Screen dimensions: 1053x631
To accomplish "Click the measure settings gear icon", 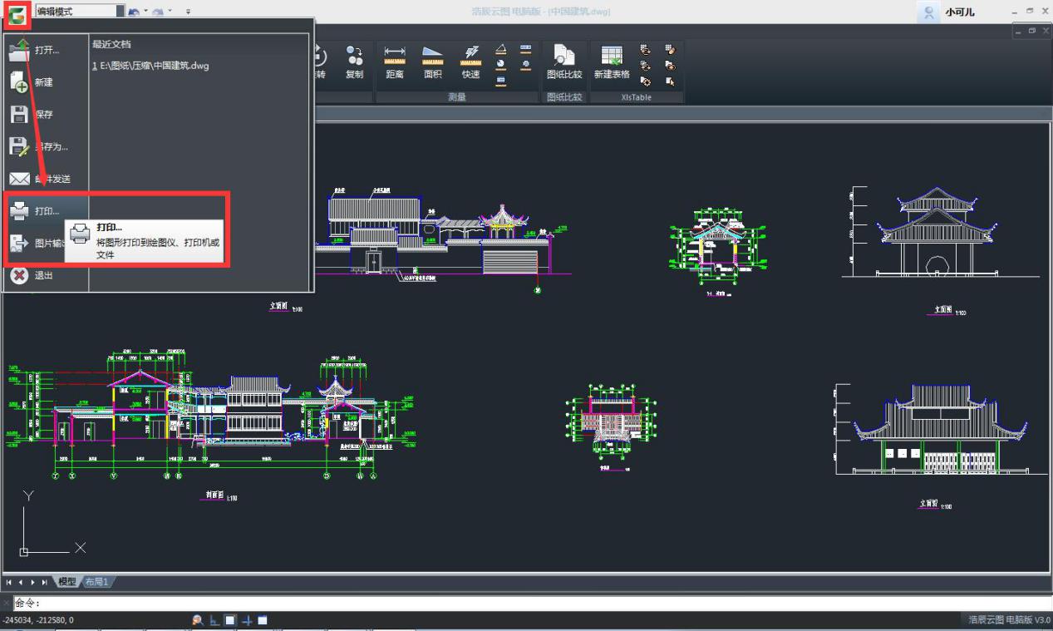I will point(525,64).
